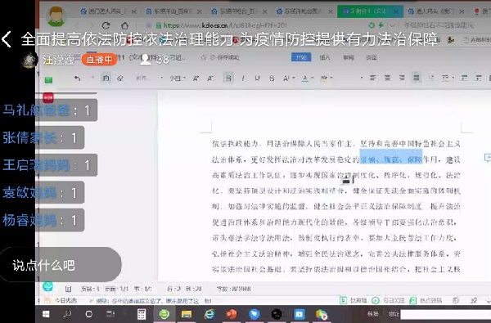This screenshot has height=323, width=491.
Task: Open the font size dropdown in the toolbar
Action: 178,79
